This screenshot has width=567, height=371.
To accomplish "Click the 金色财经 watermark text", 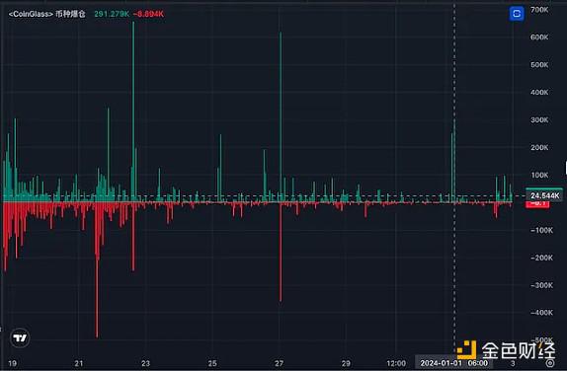I will (x=519, y=350).
